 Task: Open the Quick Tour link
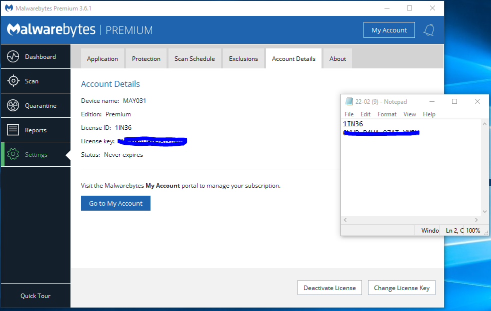tap(35, 296)
